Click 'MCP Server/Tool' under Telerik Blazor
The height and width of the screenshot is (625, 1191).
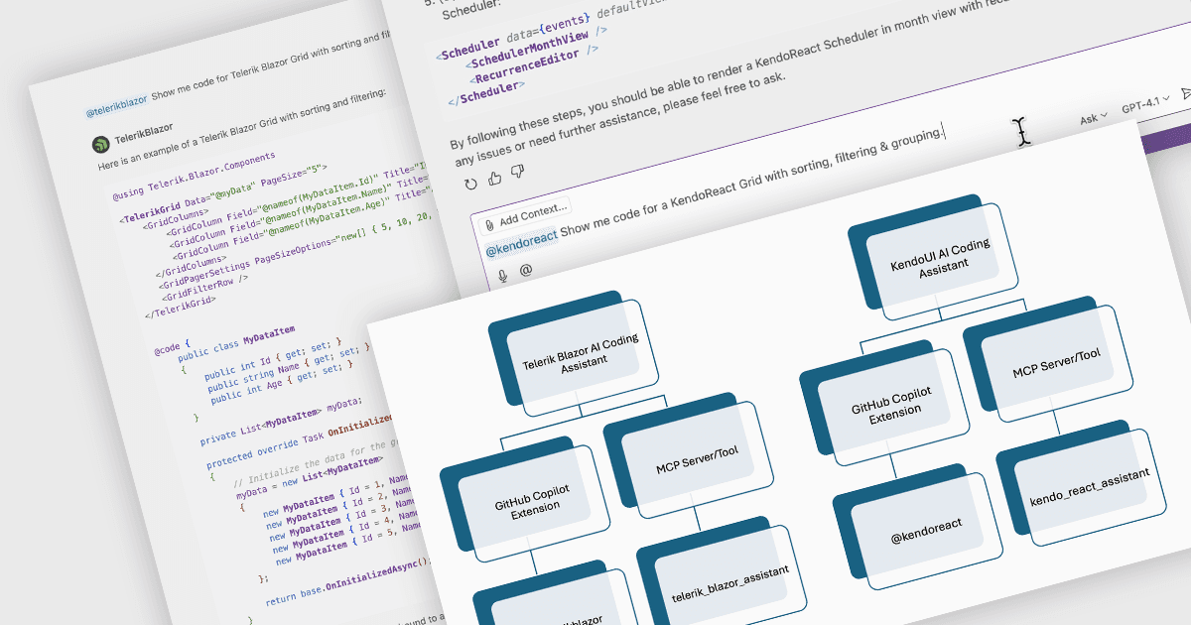click(696, 461)
